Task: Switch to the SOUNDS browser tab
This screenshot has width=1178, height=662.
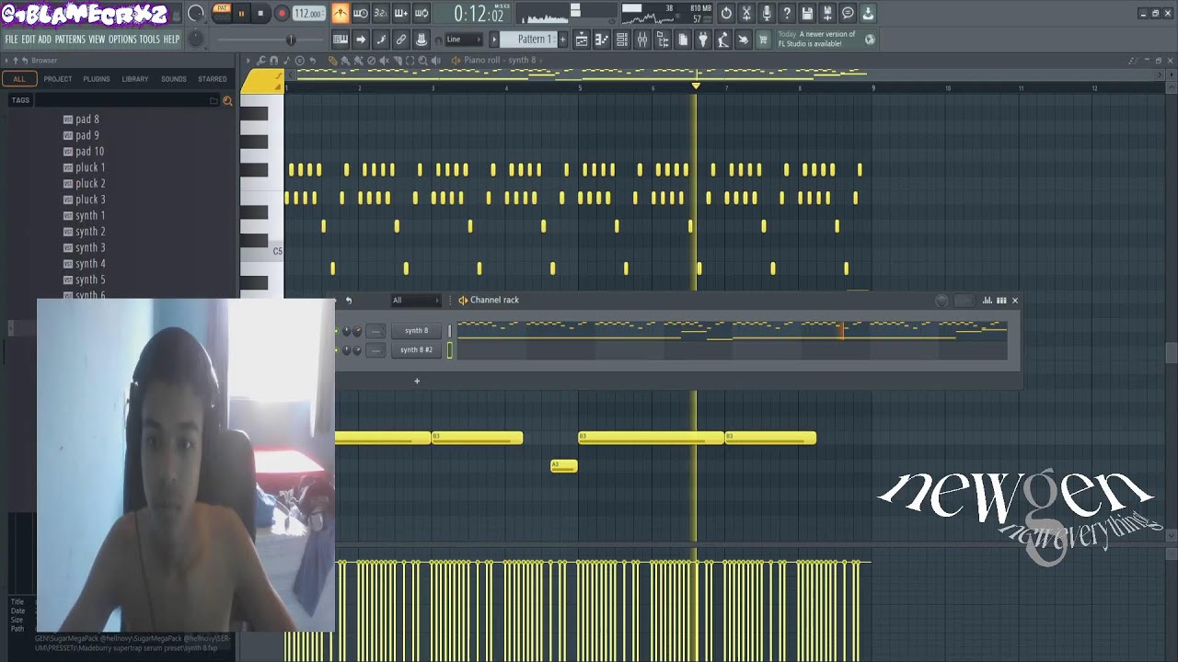Action: coord(174,79)
